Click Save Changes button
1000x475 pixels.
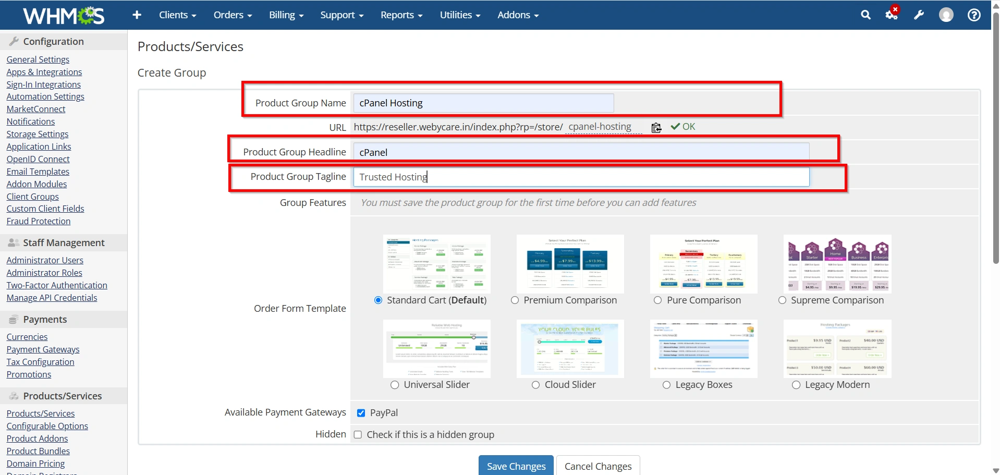[516, 466]
